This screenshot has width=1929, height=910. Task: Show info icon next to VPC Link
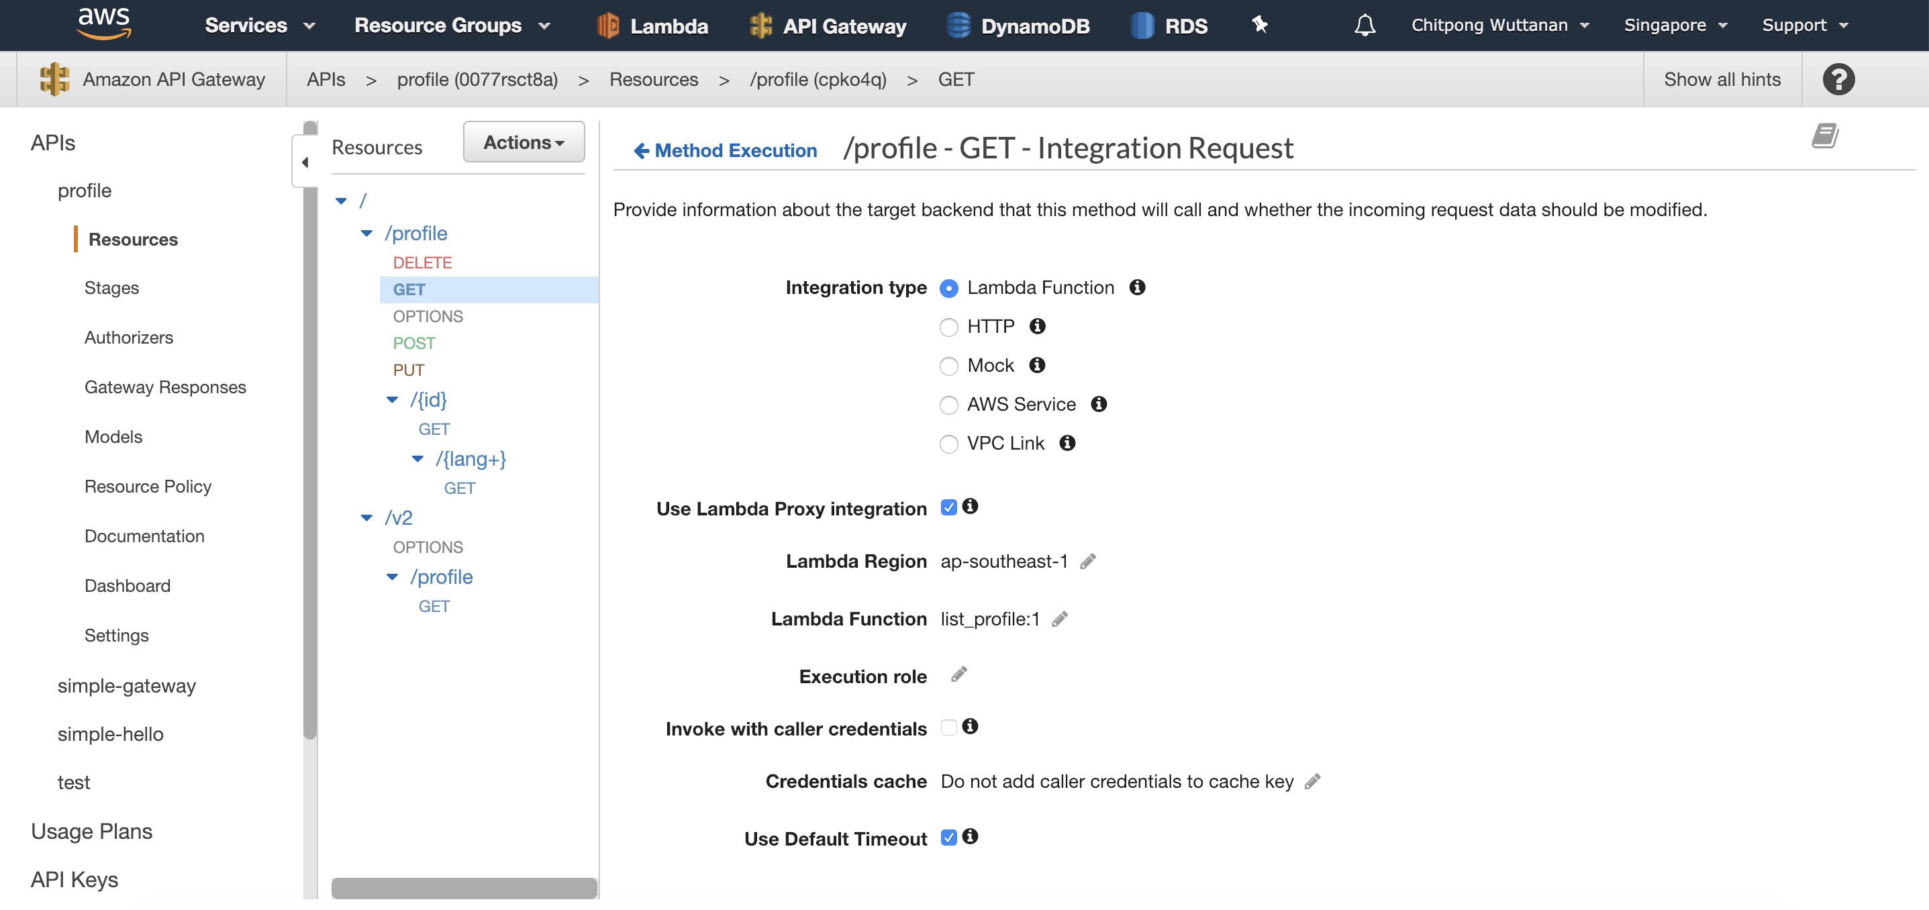[x=1067, y=444]
